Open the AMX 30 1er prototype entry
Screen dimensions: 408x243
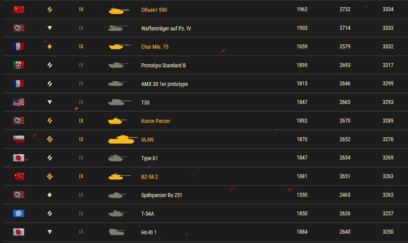(164, 84)
